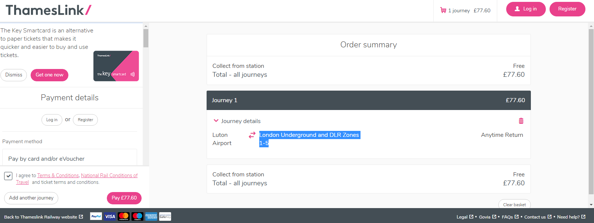
Task: Click highlighted London Underground and DLR Zones text
Action: [309, 139]
